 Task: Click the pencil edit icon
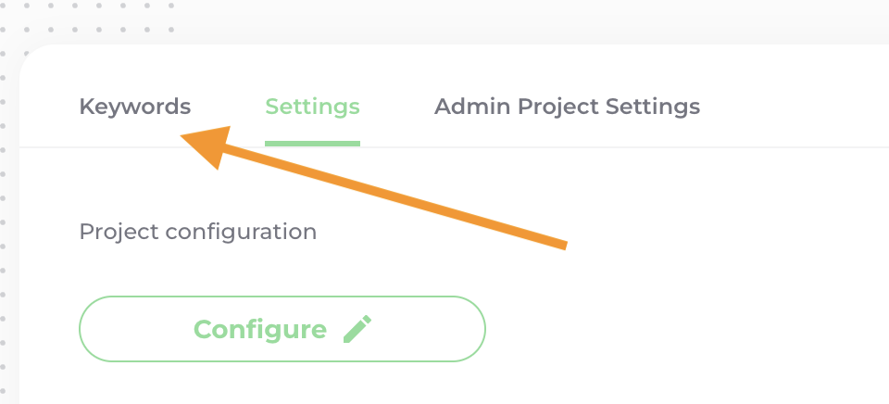[x=357, y=329]
